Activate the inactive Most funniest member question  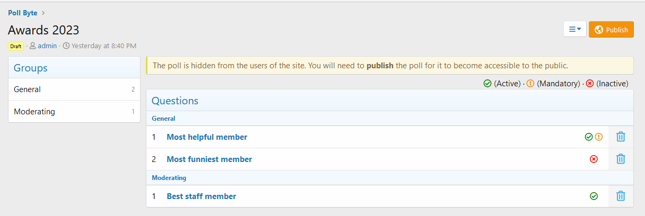(594, 159)
